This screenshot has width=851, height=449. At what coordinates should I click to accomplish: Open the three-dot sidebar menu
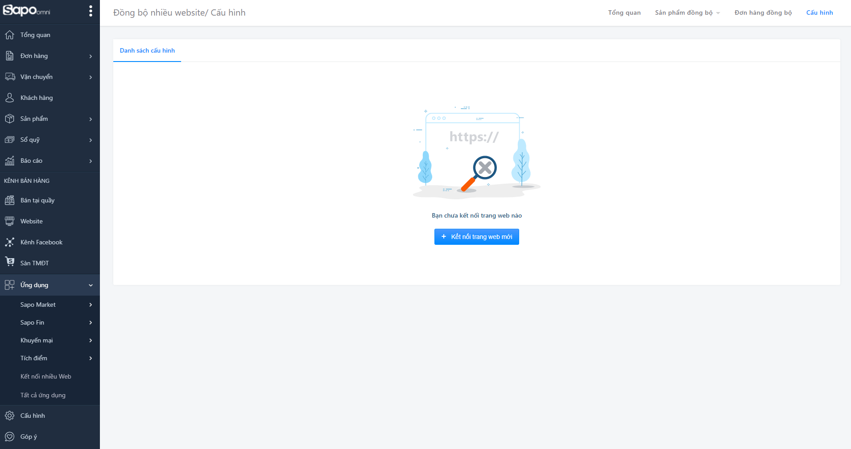(91, 11)
